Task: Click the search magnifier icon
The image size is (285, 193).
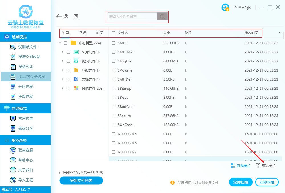Action: (162, 17)
